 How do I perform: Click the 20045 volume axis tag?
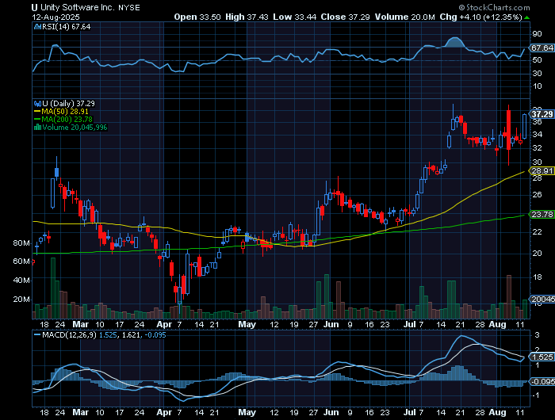542,300
